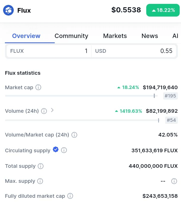Open the Fully diluted market cap info icon
The image size is (181, 204).
pos(70,196)
